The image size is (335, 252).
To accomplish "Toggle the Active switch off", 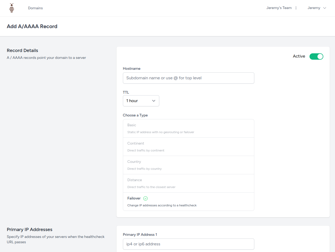I will pos(316,56).
